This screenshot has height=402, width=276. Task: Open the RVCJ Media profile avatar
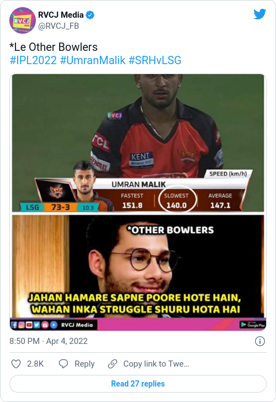(22, 20)
